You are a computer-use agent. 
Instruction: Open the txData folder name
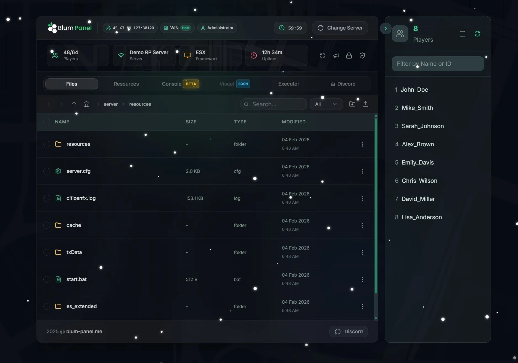click(74, 252)
